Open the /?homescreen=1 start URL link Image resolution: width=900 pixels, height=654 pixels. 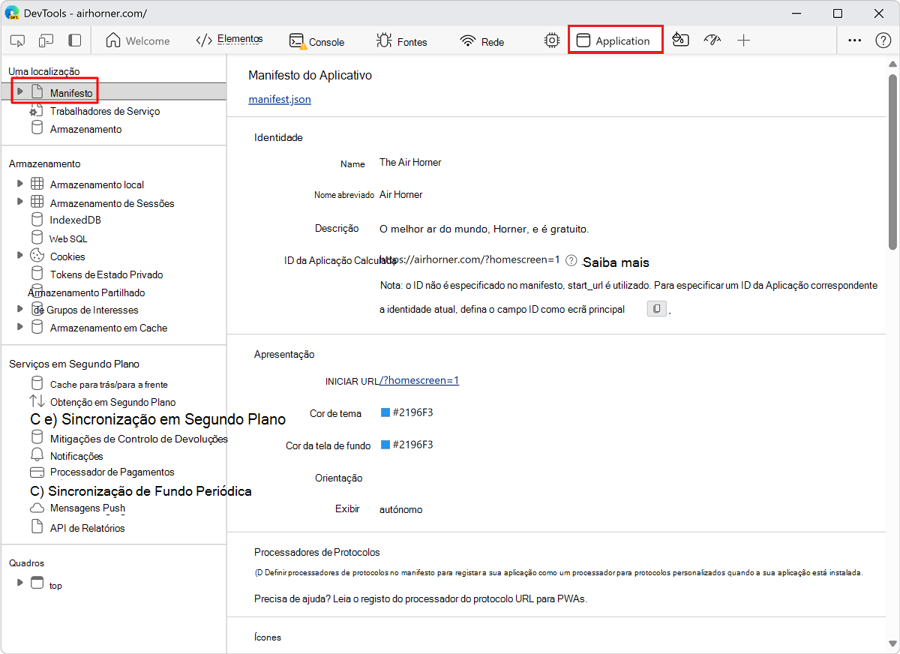[419, 380]
